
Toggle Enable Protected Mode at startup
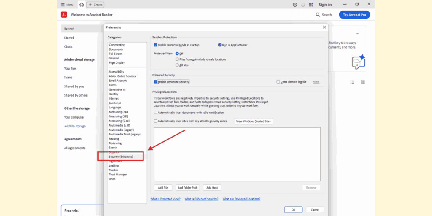156,45
